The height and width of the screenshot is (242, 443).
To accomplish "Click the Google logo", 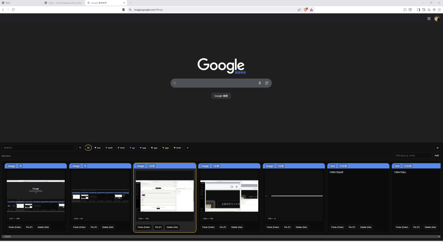I will click(x=221, y=65).
